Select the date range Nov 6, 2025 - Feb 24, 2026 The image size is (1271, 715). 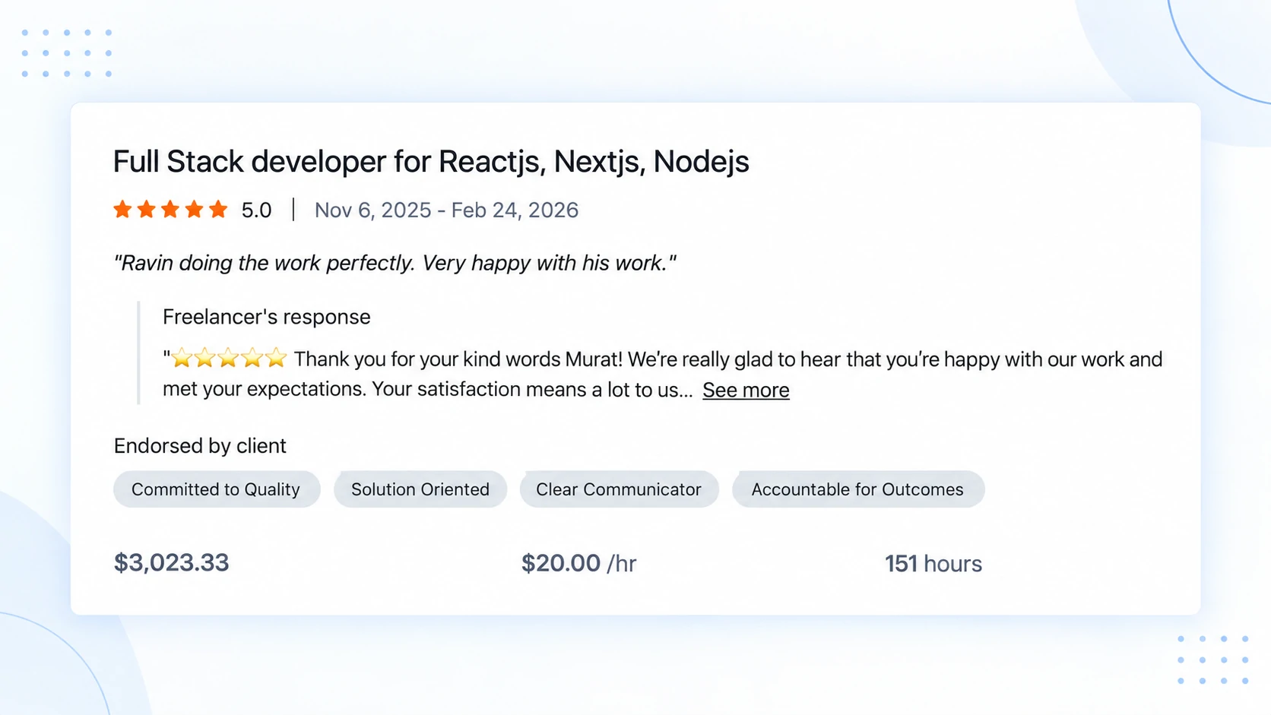pyautogui.click(x=446, y=210)
